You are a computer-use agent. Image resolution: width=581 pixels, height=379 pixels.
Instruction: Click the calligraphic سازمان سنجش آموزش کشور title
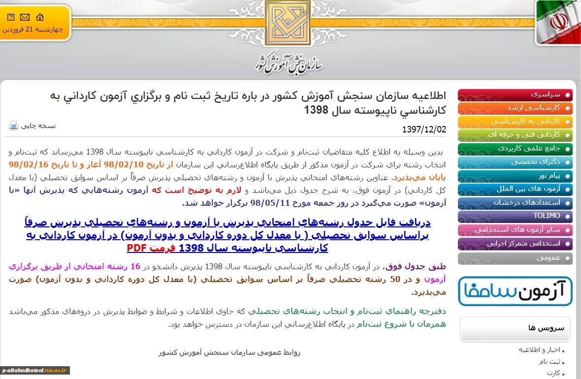coord(289,63)
